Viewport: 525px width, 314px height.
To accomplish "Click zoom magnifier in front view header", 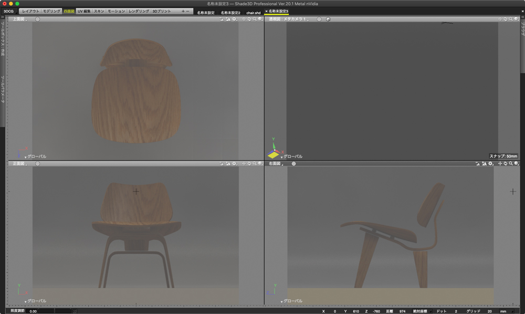I will 255,164.
